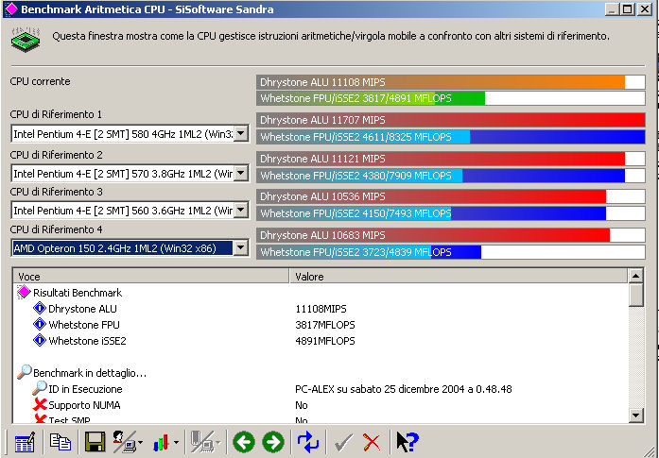Click the Dhrystone ALU 10683 MIPS bar

451,235
